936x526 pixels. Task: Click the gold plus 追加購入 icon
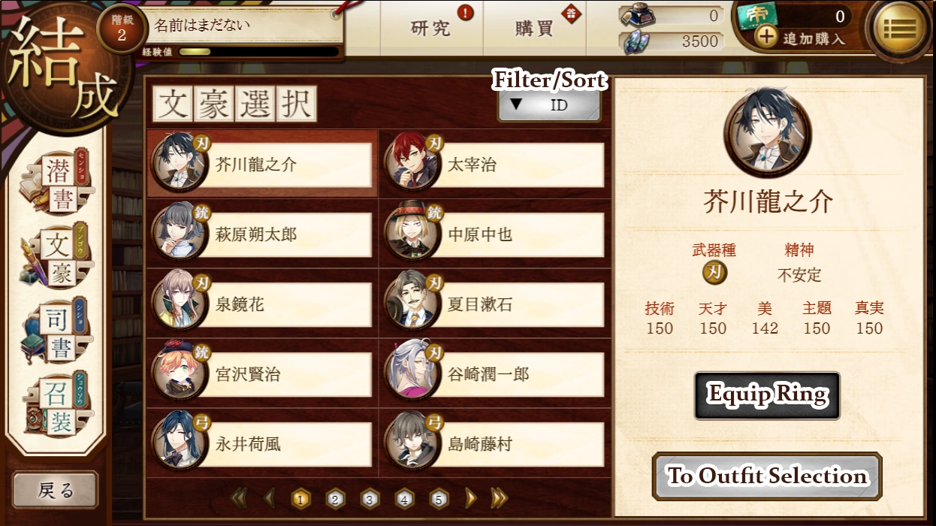click(766, 38)
